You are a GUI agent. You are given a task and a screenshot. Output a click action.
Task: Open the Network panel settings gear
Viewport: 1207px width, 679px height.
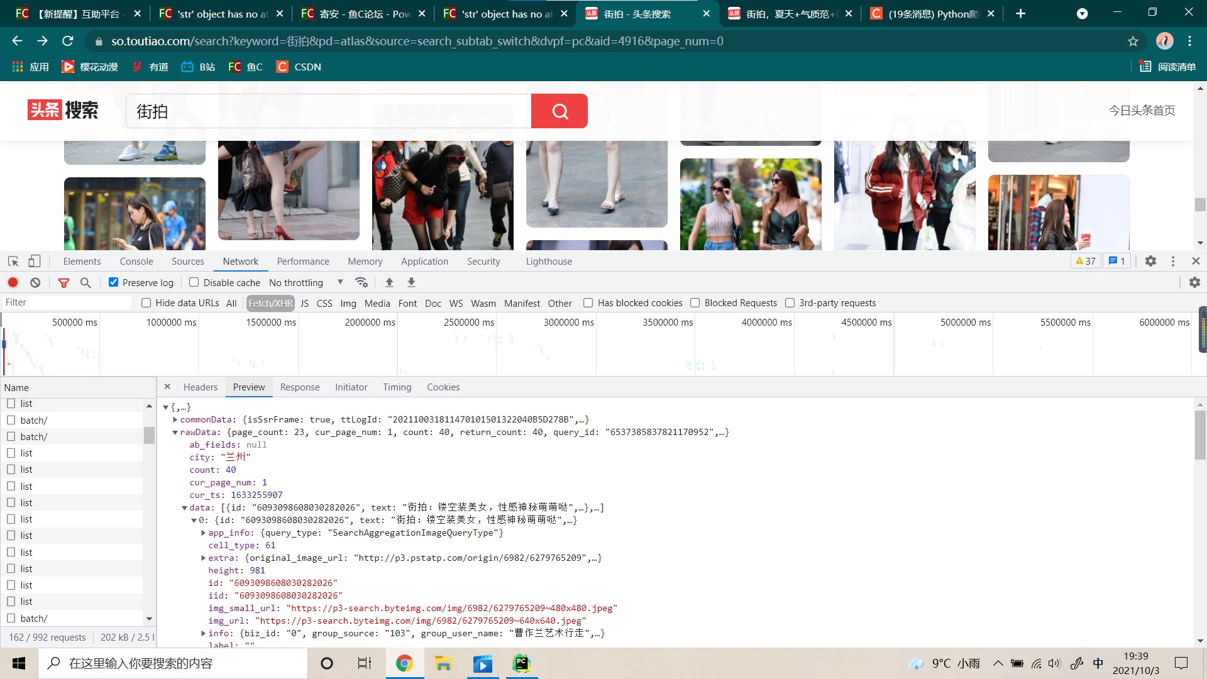coord(1194,282)
